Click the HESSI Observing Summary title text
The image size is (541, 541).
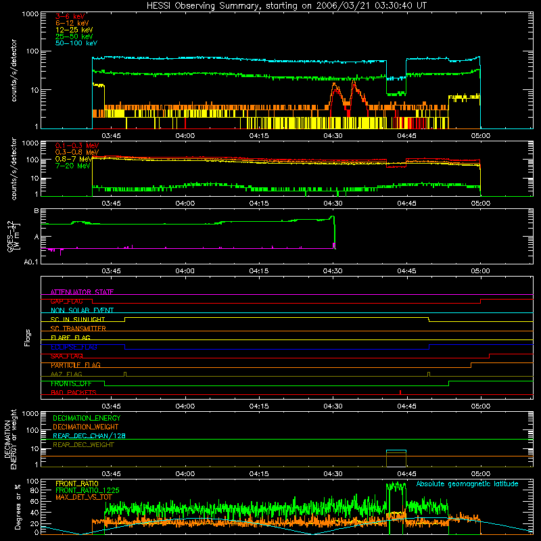(286, 6)
